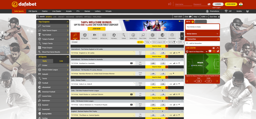Open EXCHANGE in the sports sub-menu
The image size is (256, 119).
70,17
